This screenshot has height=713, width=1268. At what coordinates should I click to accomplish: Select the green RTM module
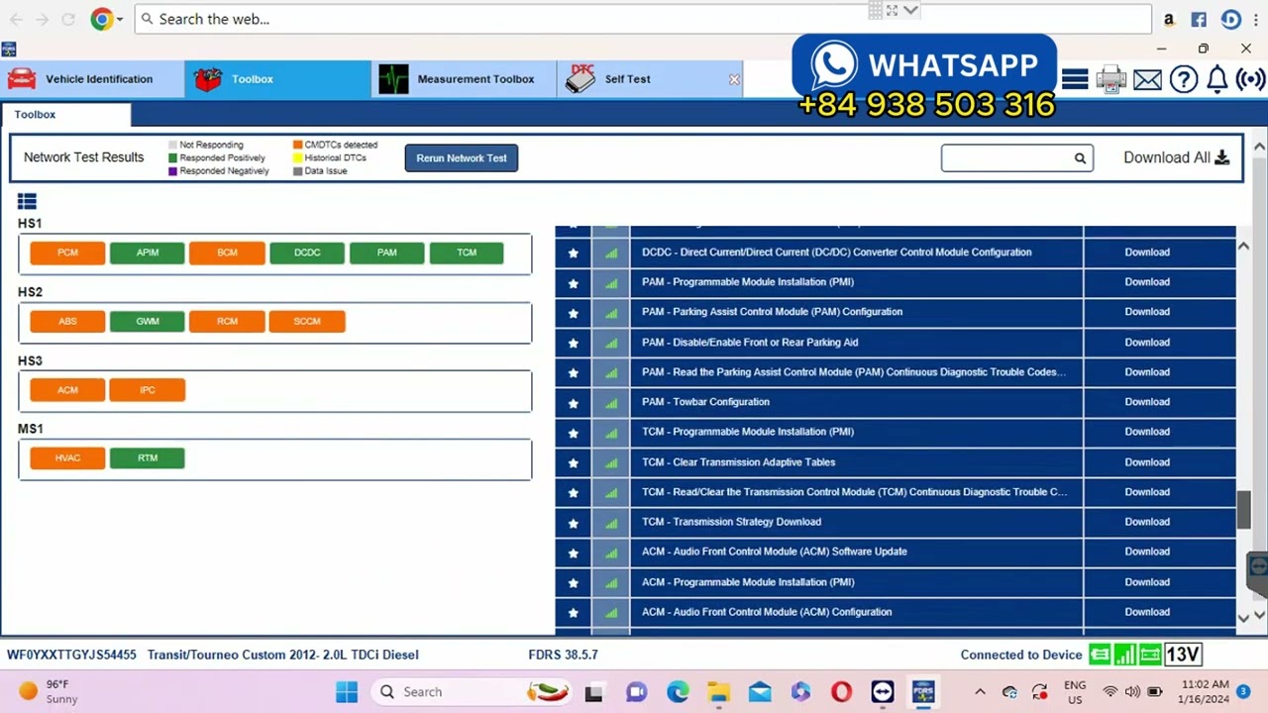(x=148, y=458)
